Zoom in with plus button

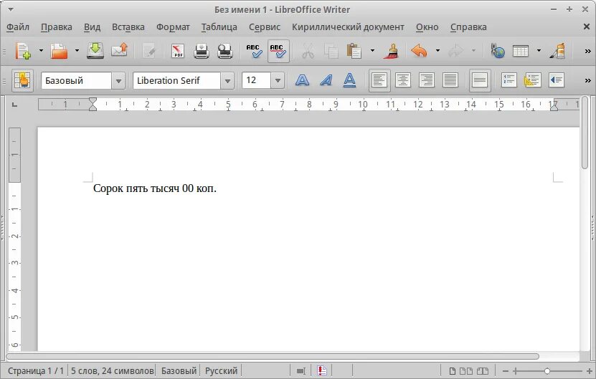point(589,371)
